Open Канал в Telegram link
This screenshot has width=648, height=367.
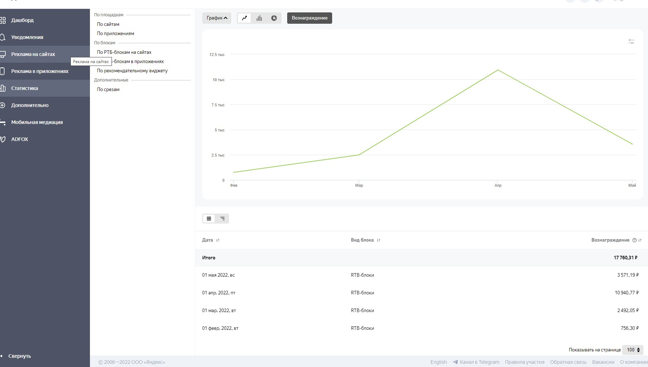click(x=476, y=362)
